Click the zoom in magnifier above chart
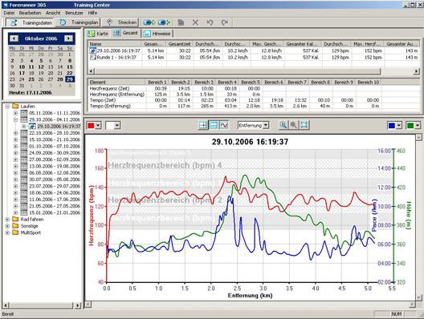The height and width of the screenshot is (319, 424). pos(283,125)
